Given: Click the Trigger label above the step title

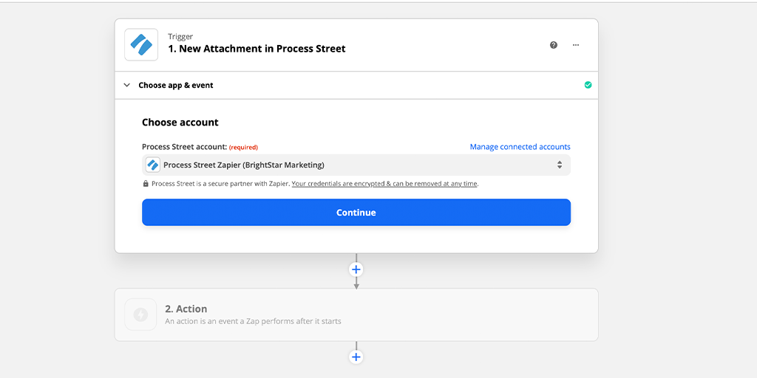Looking at the screenshot, I should [180, 37].
